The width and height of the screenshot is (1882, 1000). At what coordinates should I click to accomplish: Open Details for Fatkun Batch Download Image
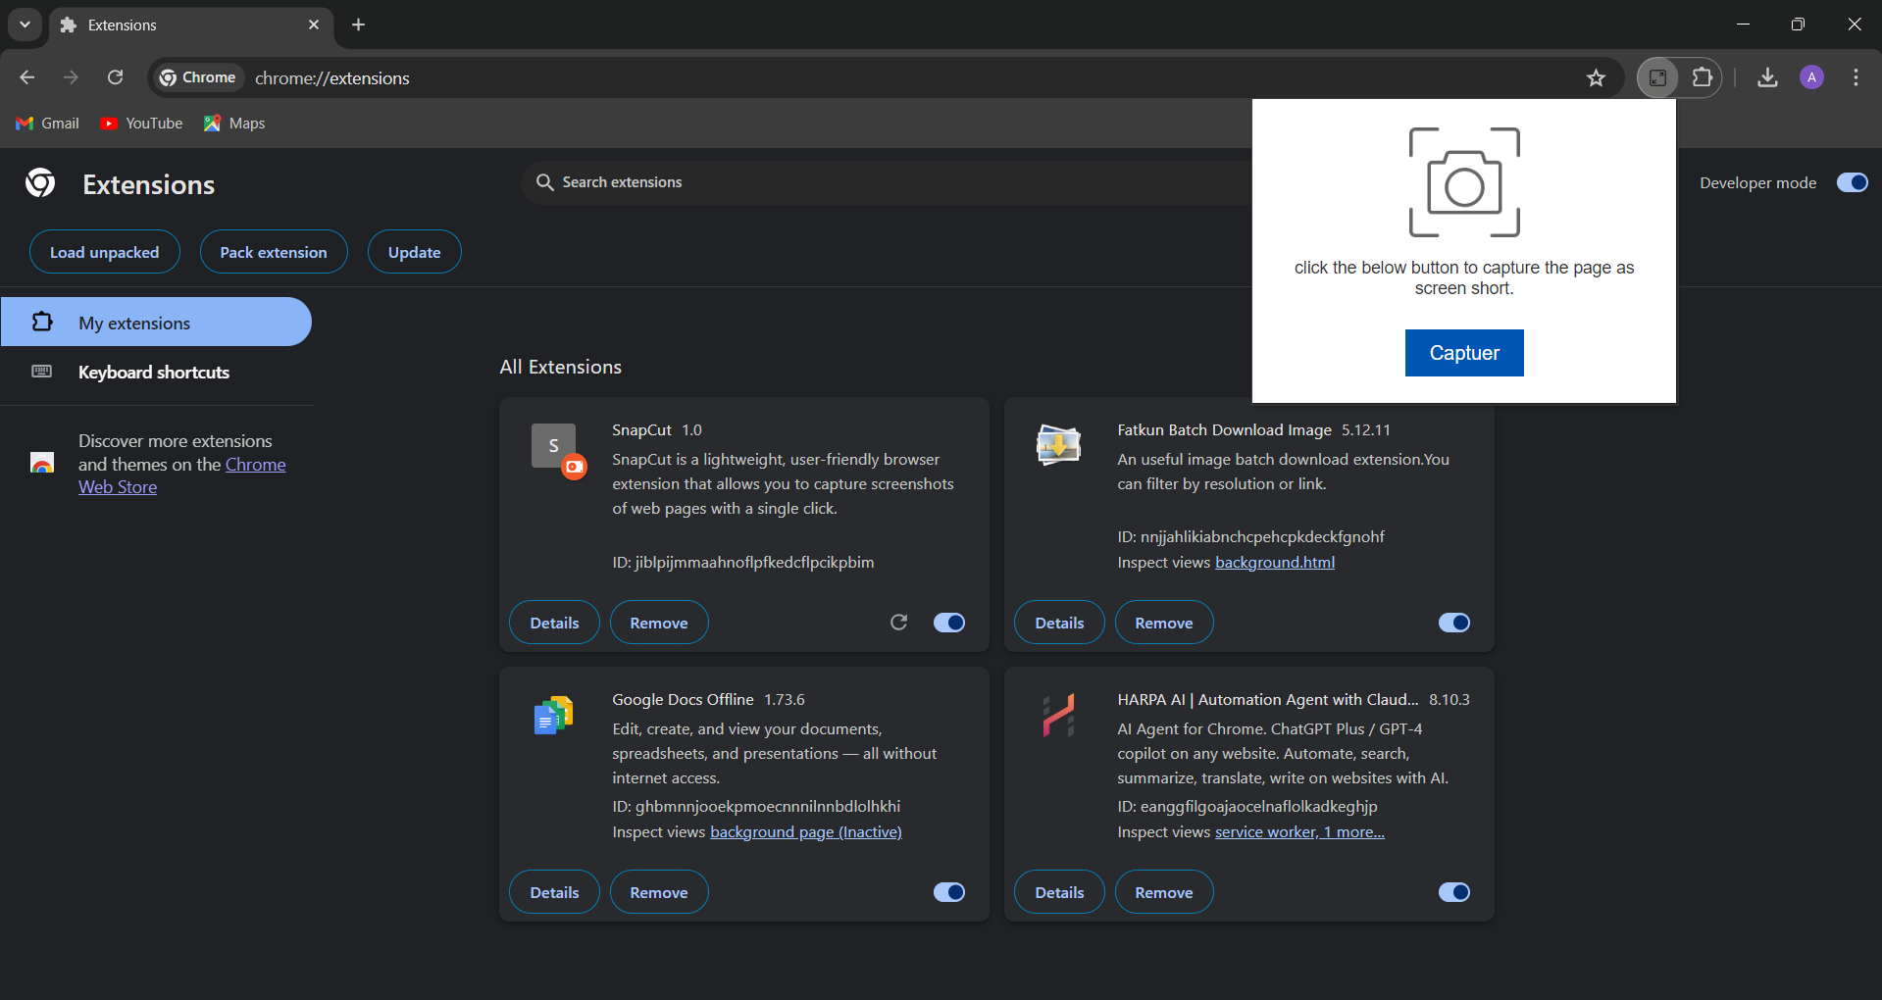1059,623
